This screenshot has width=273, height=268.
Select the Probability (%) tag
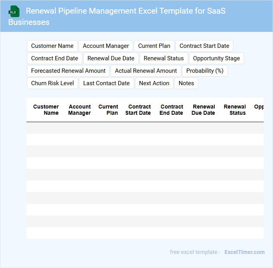(x=205, y=71)
